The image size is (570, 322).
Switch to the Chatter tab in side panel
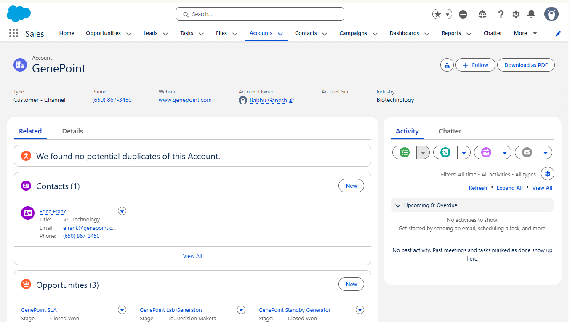point(450,131)
